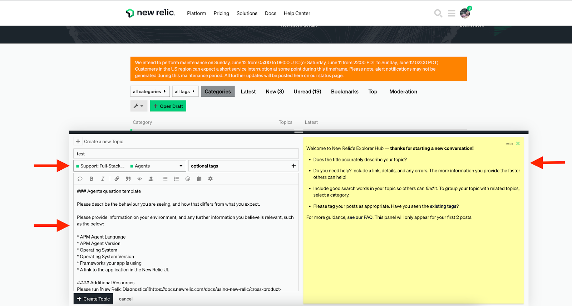
Task: Expand the all categories filter dropdown
Action: point(150,91)
